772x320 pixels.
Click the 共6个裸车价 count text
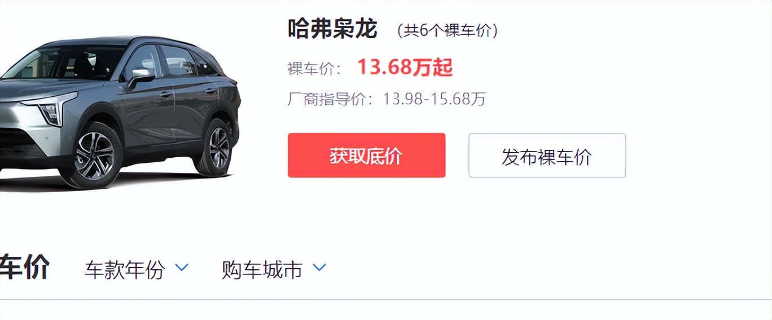pyautogui.click(x=448, y=30)
